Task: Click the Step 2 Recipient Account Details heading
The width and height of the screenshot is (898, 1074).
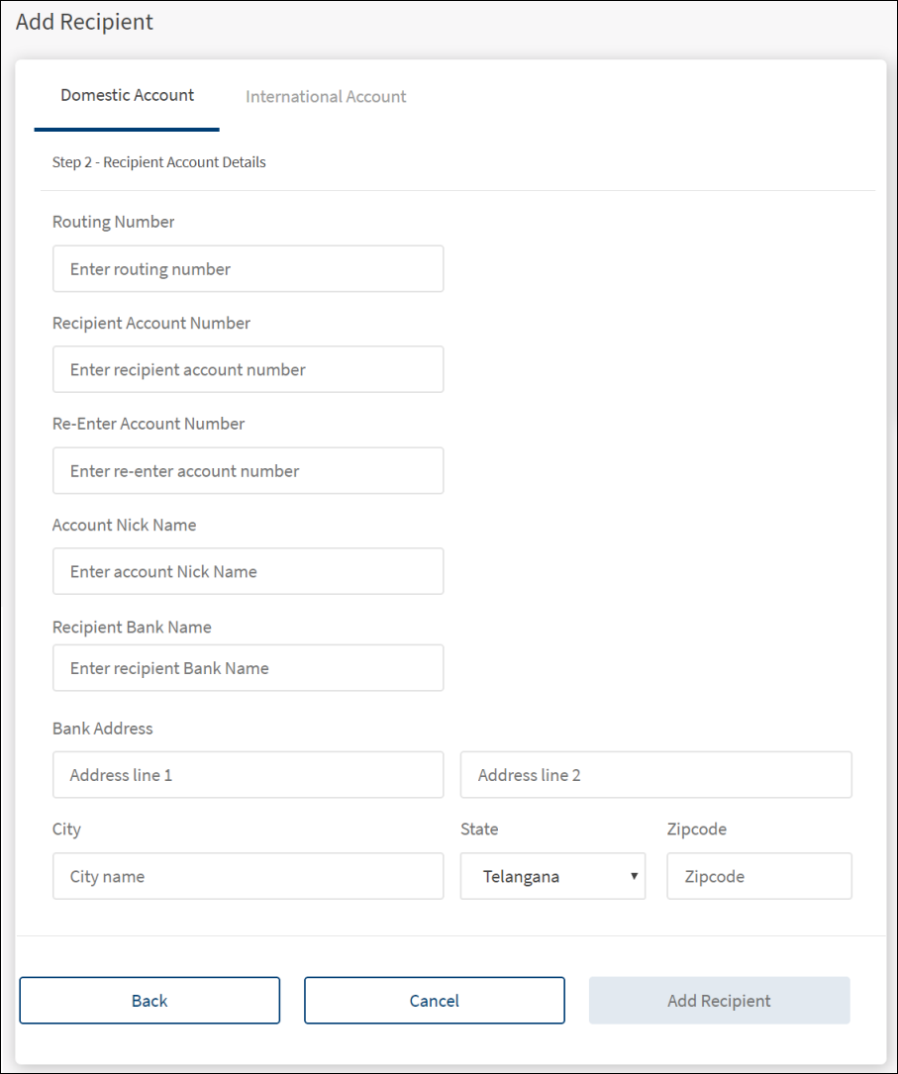Action: click(x=158, y=162)
